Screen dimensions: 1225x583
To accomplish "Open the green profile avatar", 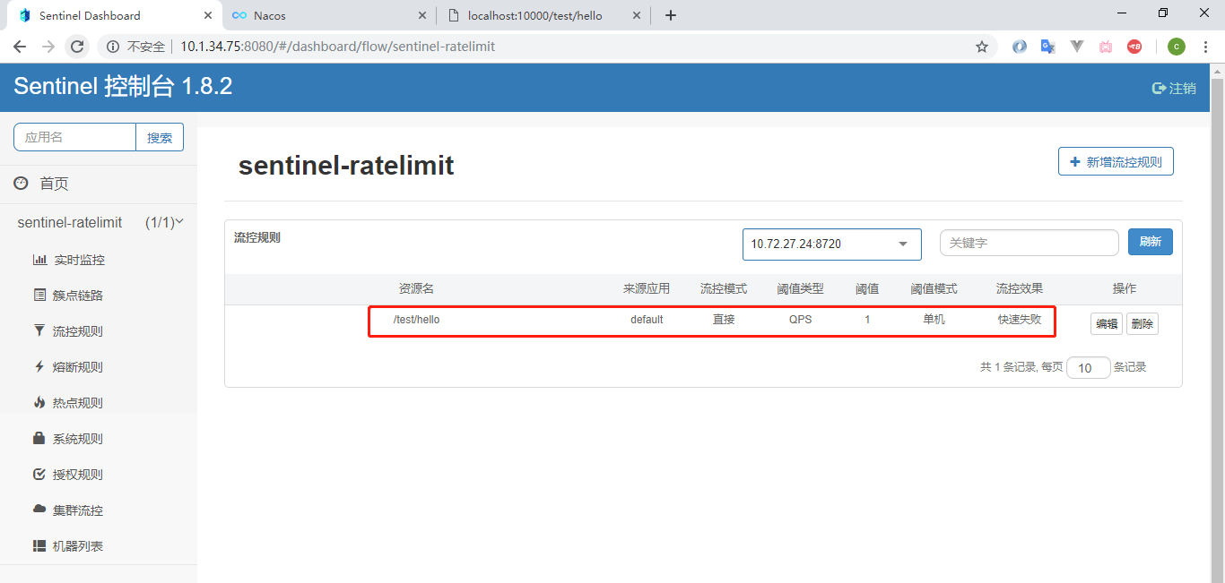I will coord(1176,47).
